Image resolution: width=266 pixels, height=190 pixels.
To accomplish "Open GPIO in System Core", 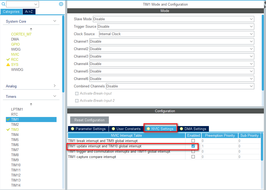I will (x=15, y=44).
